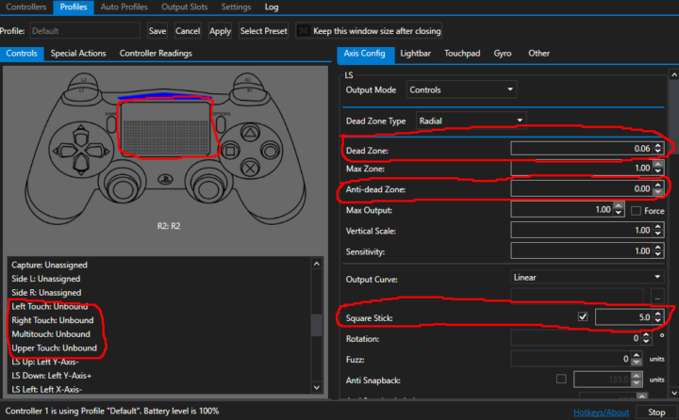The image size is (679, 420).
Task: Choose the left analog stick on diagram
Action: click(123, 187)
